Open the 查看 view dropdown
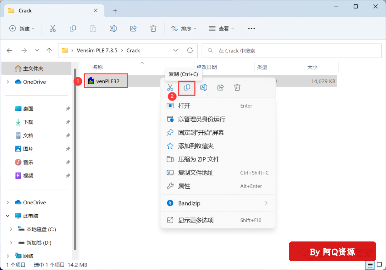The image size is (386, 270). [x=222, y=29]
